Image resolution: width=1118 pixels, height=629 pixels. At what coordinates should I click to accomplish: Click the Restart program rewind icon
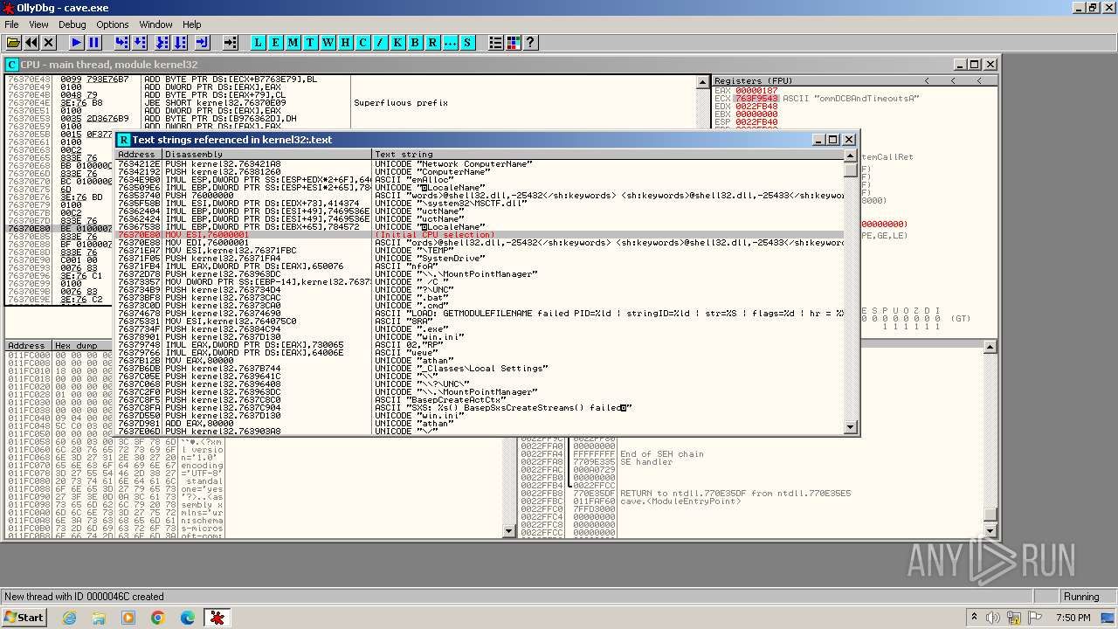tap(31, 42)
